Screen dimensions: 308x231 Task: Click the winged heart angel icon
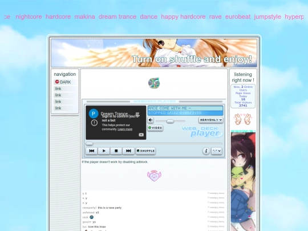154,176
